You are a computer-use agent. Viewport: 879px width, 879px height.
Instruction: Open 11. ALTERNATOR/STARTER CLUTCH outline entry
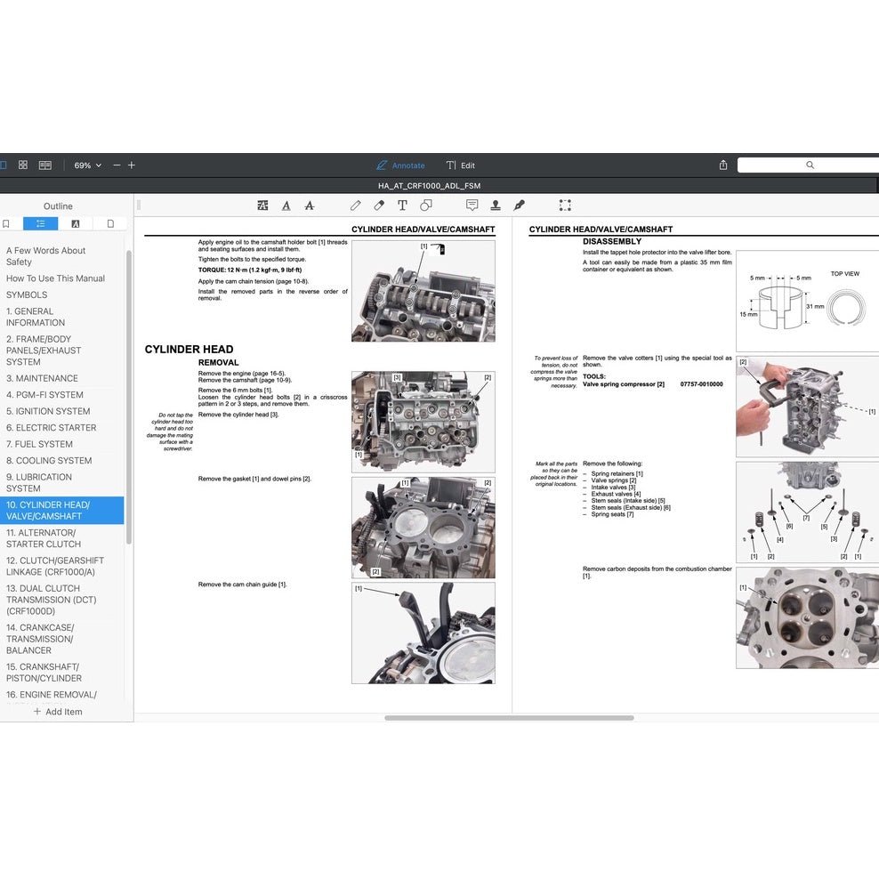coord(44,538)
